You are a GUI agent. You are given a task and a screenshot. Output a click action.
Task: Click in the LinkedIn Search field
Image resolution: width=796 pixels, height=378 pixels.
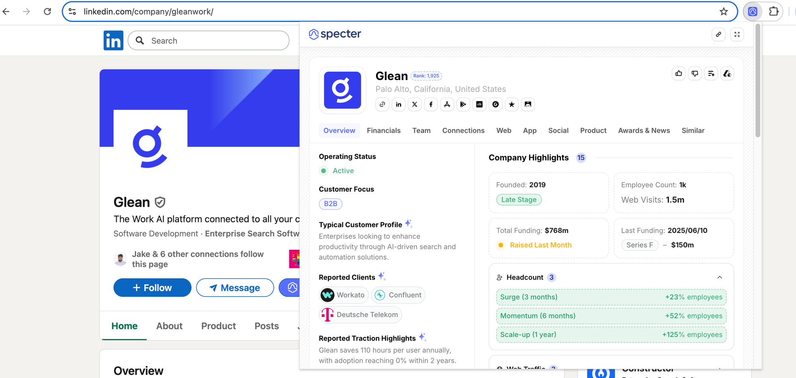[x=209, y=41]
